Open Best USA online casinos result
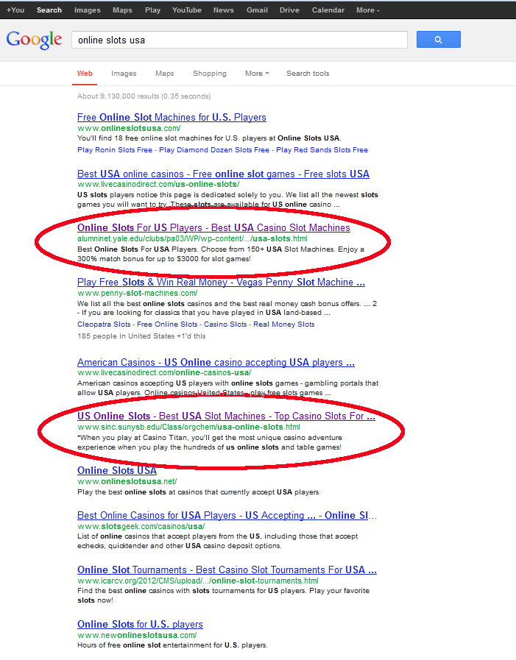 [x=223, y=174]
